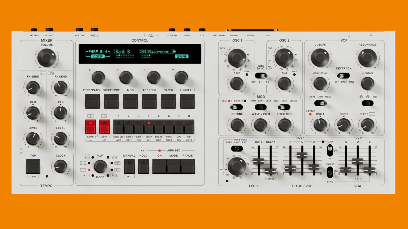Click the LFO 1 RATE slider

(259, 161)
